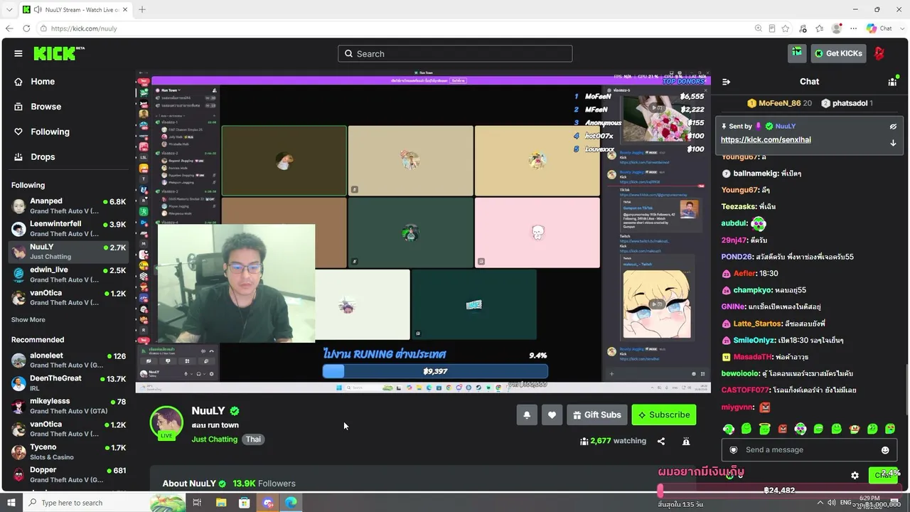Viewport: 910px width, 512px height.
Task: Navigate to Home in sidebar
Action: (x=43, y=82)
